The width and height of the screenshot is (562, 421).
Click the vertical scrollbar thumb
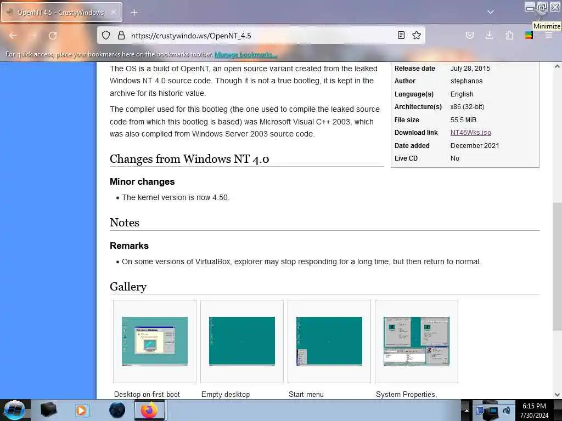[557, 267]
